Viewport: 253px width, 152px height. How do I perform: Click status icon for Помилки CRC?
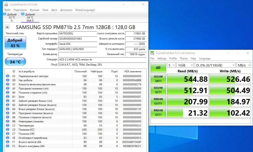point(7,134)
